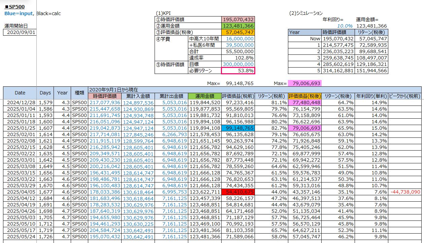
Task: Click the 累計入金額 column header
Action: 138,96
